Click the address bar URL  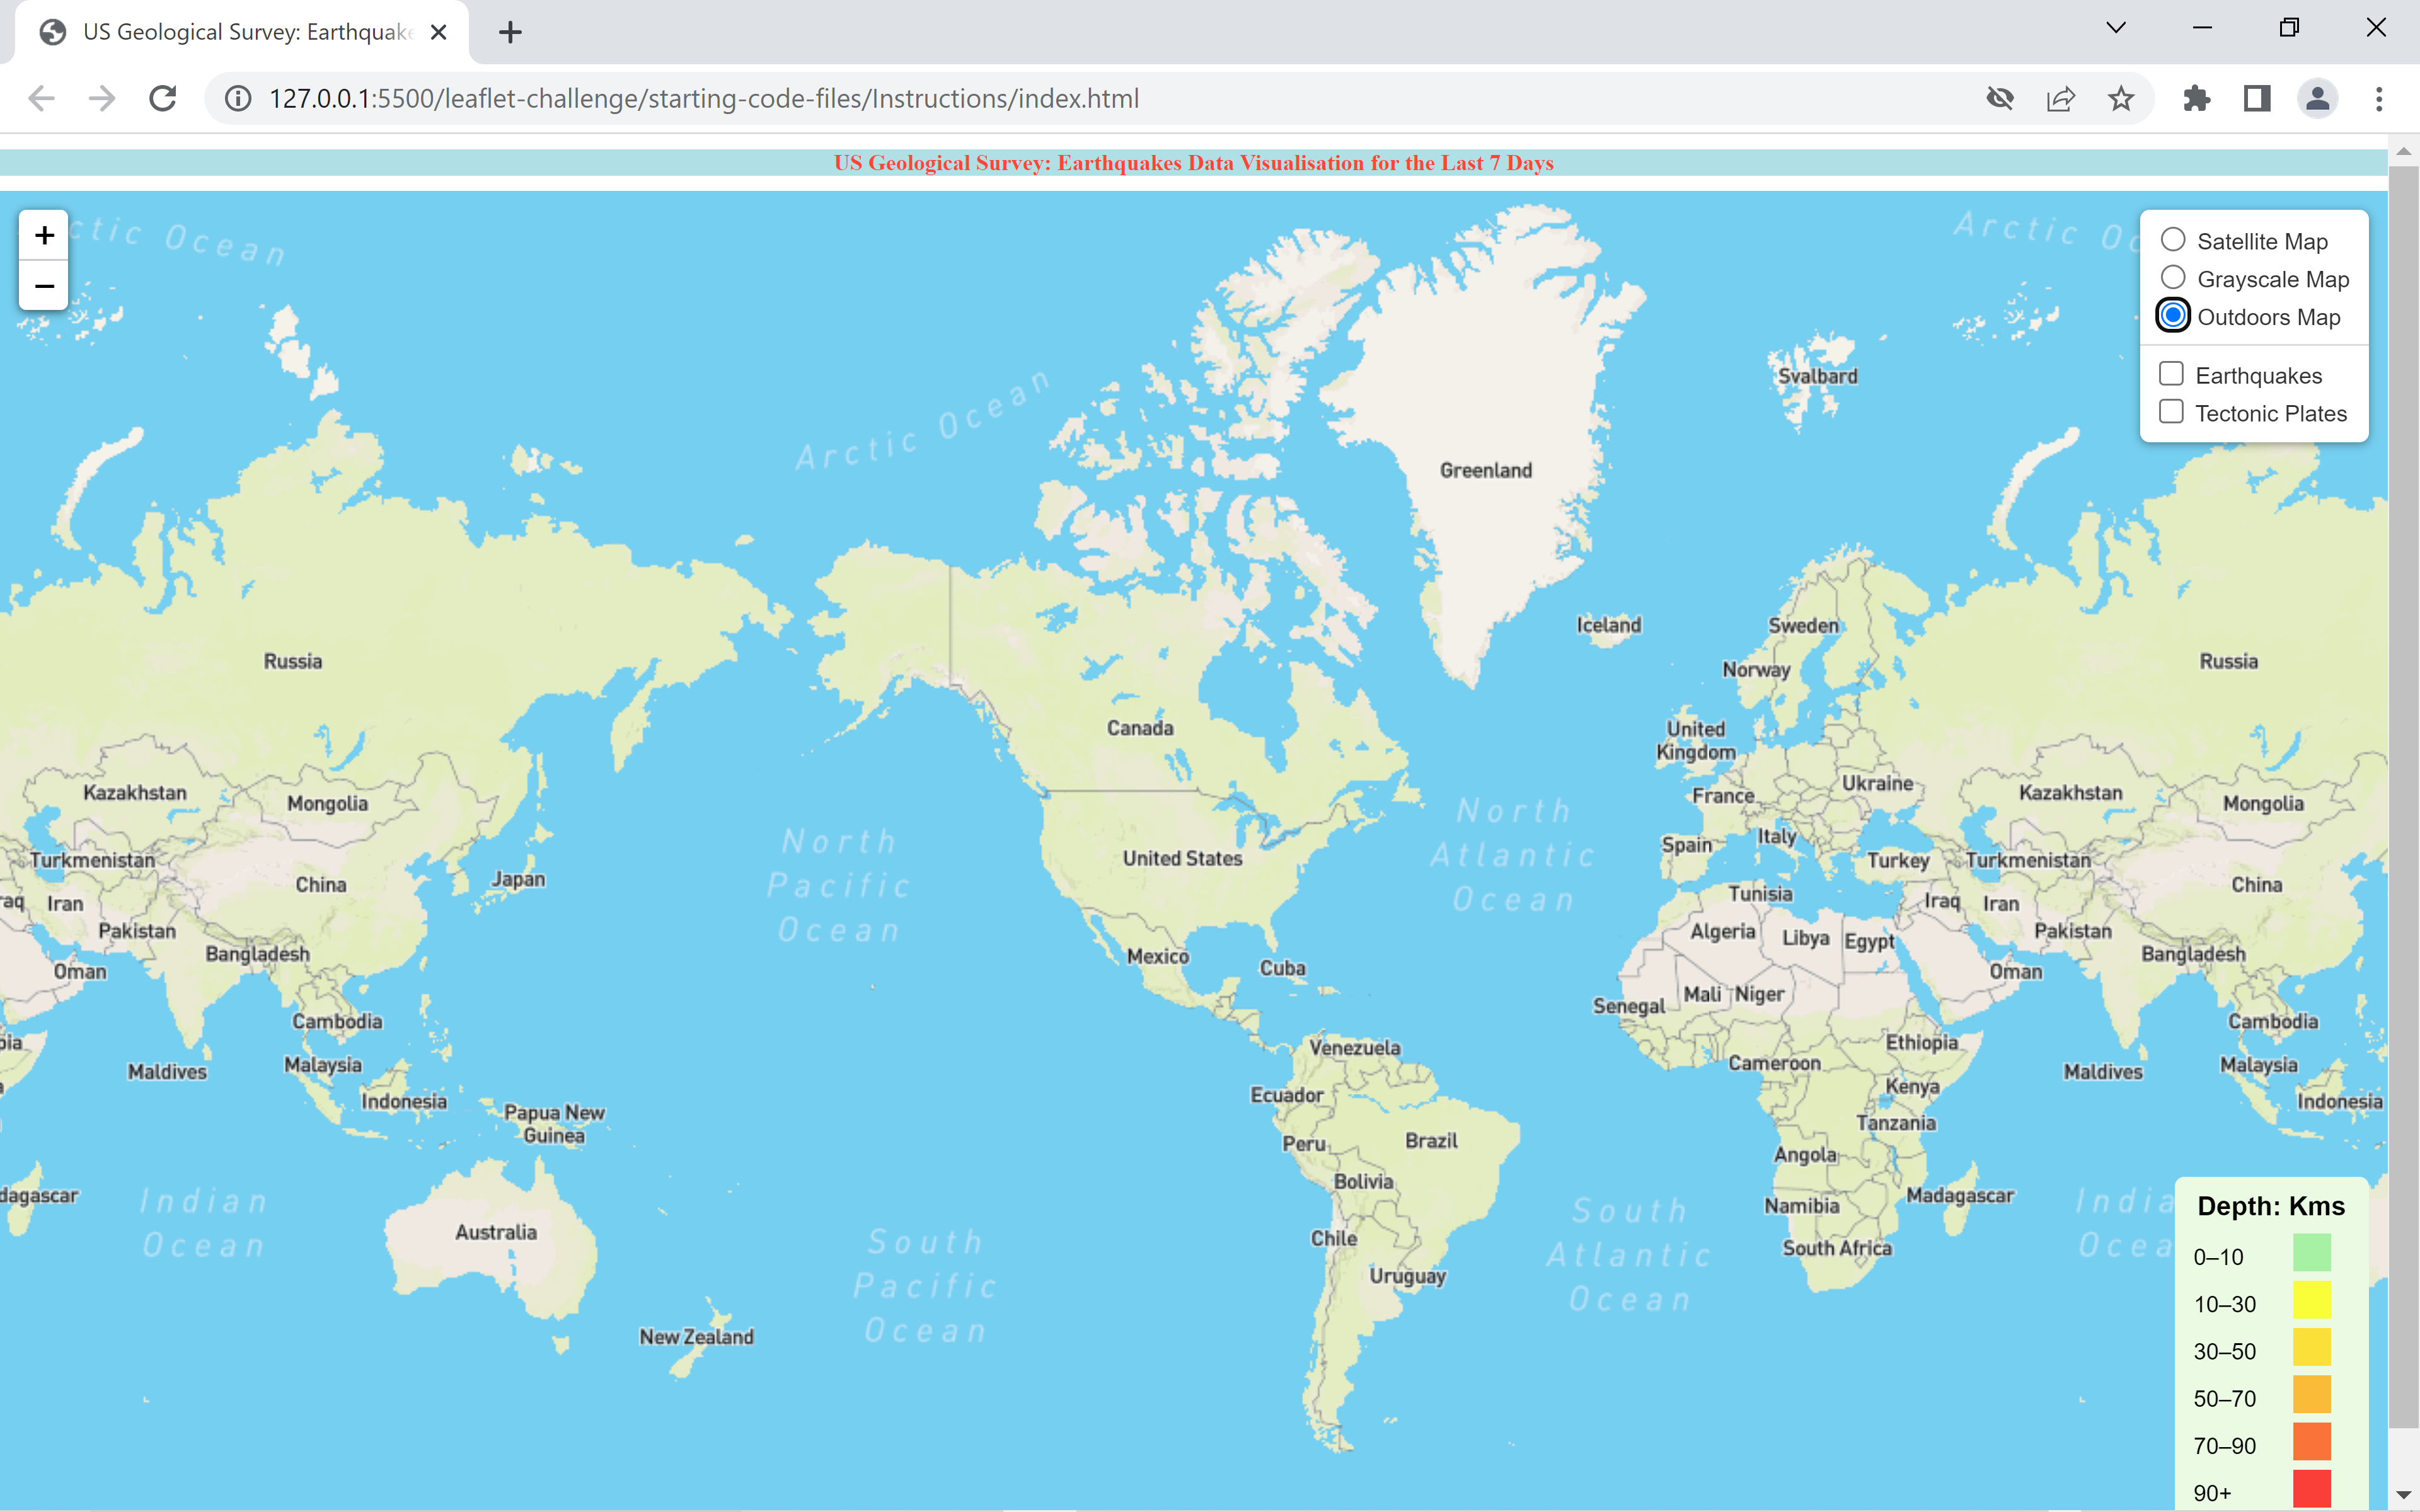coord(704,98)
